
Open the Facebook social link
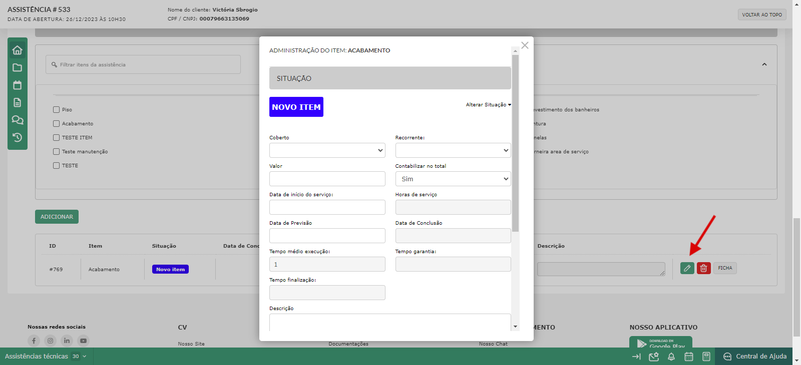34,341
